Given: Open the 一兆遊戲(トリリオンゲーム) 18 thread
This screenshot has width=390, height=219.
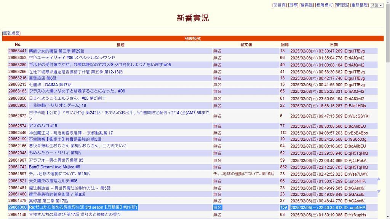Looking at the screenshot, I should pyautogui.click(x=58, y=106).
